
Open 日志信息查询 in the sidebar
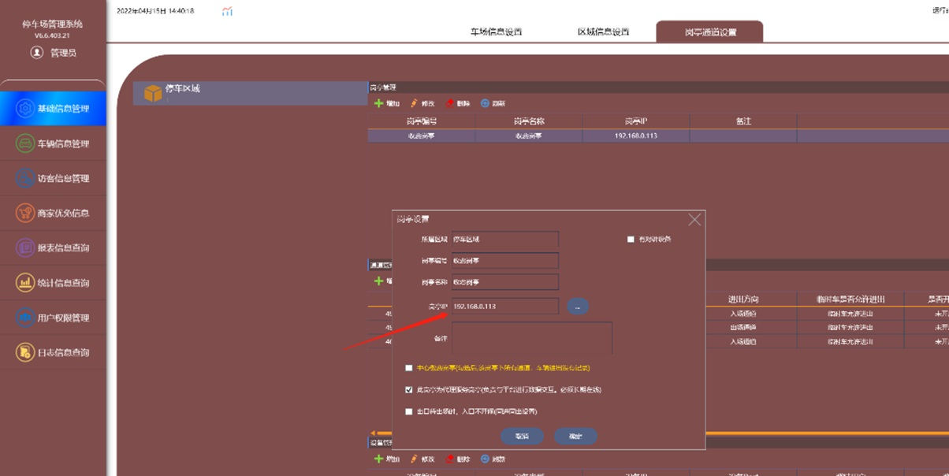click(53, 352)
